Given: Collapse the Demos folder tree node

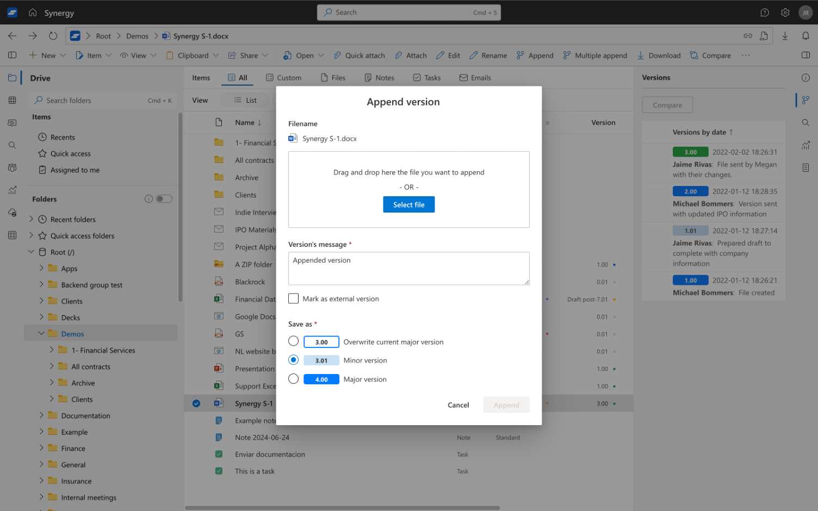Looking at the screenshot, I should (x=41, y=334).
